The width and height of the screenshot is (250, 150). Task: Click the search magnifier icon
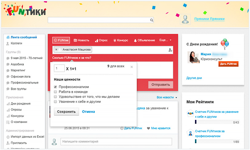coord(152,20)
